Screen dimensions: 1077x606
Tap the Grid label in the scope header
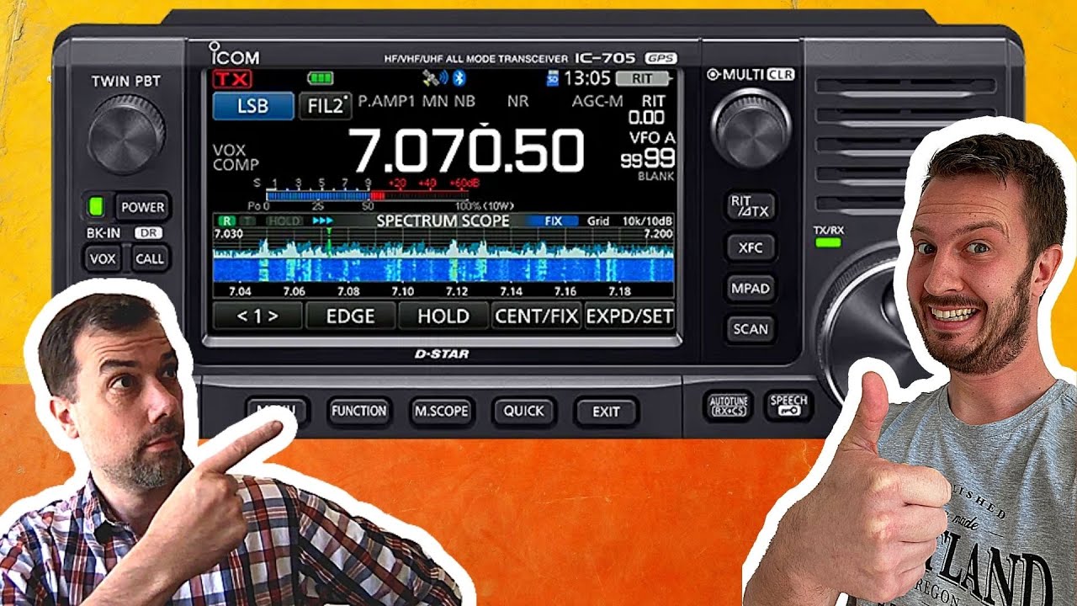pos(598,221)
